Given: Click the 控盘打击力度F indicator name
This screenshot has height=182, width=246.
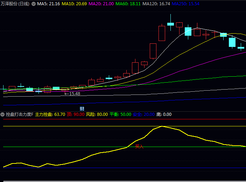Looking at the screenshot, I should coord(20,114).
